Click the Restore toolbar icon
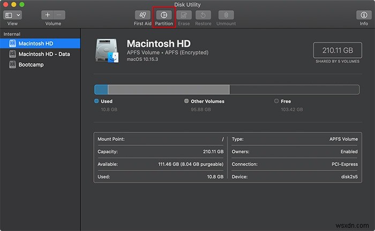 [x=203, y=15]
